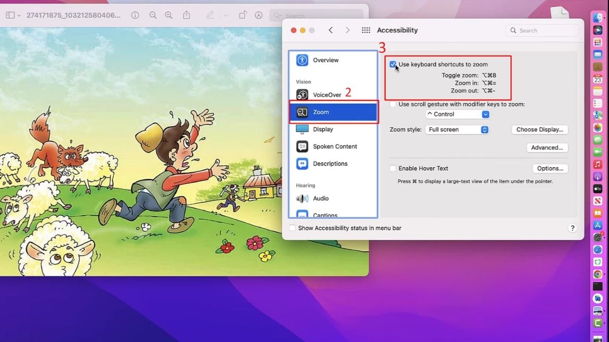Open Siri from the Dock
This screenshot has width=609, height=342.
pos(598,30)
